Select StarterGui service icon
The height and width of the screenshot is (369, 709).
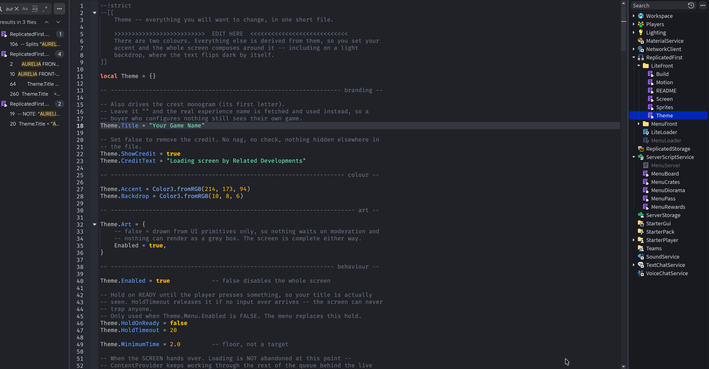[641, 224]
